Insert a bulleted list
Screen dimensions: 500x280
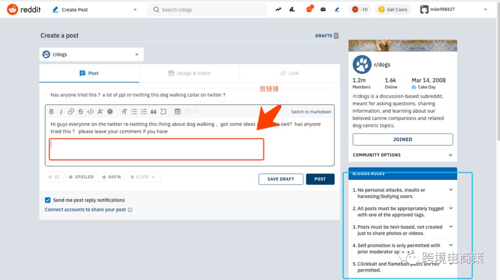134,111
